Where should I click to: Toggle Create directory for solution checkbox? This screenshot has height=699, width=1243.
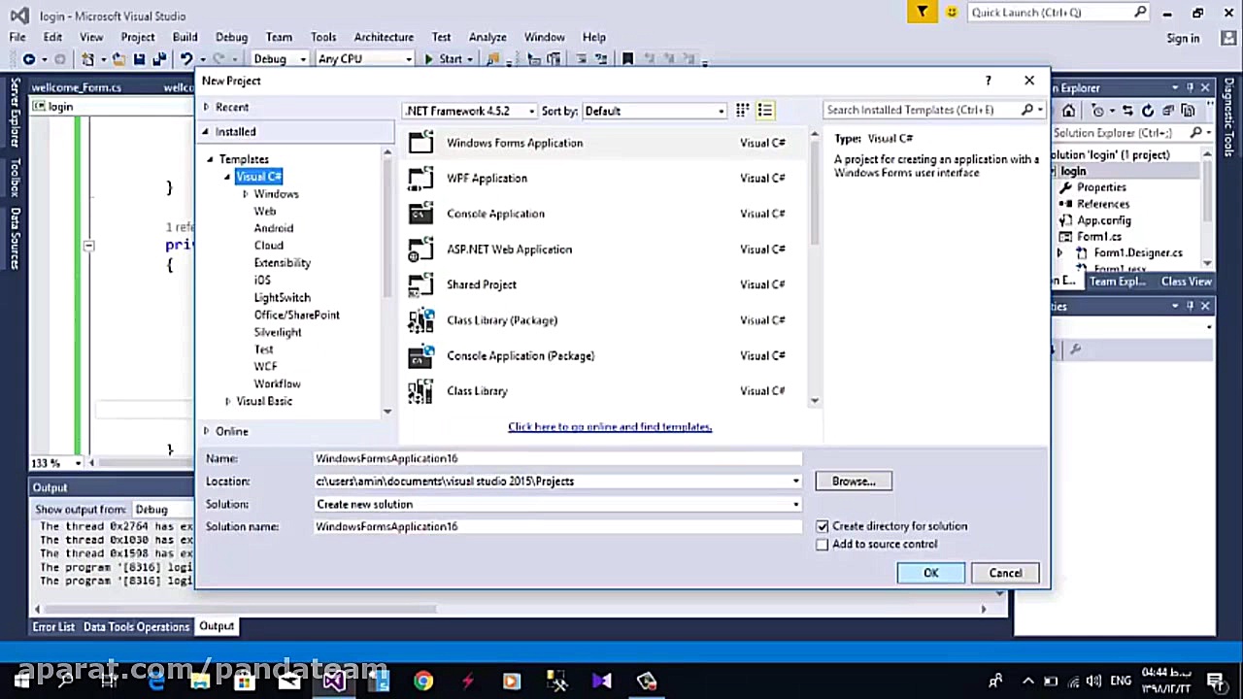(x=823, y=526)
